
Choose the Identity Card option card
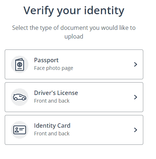tap(74, 130)
